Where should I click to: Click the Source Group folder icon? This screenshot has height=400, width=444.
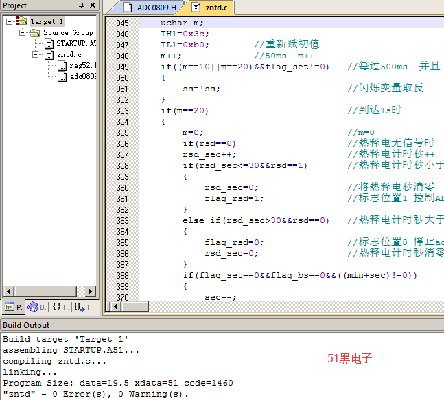35,33
